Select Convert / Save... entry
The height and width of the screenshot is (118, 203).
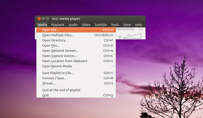tap(76, 78)
